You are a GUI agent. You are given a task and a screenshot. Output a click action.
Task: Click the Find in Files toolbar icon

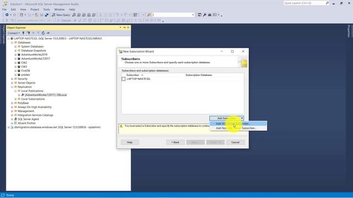[x=149, y=15]
